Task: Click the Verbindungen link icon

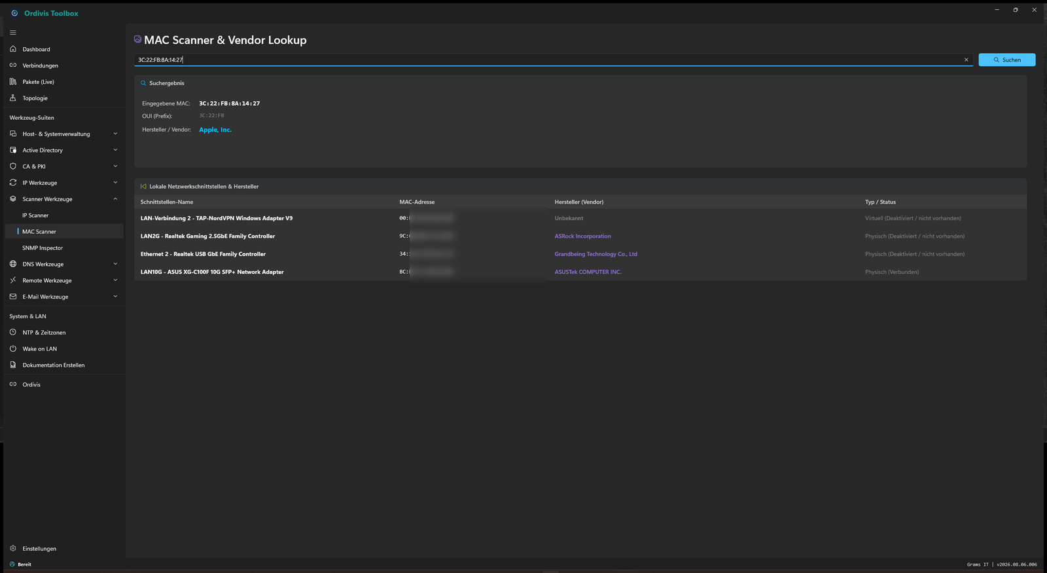Action: tap(13, 65)
